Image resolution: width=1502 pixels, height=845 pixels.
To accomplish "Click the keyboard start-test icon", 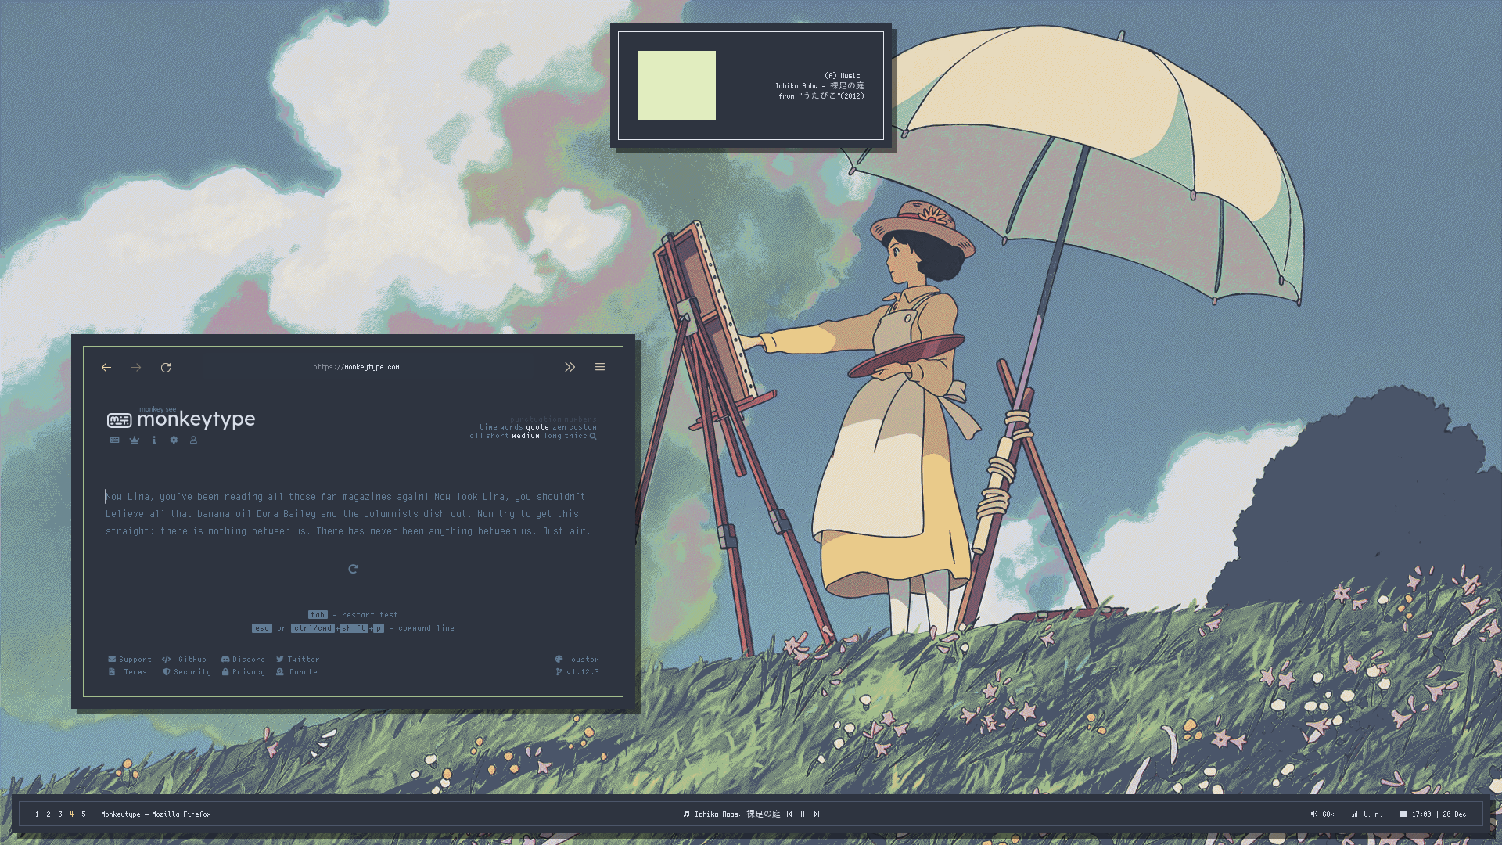I will [x=115, y=440].
